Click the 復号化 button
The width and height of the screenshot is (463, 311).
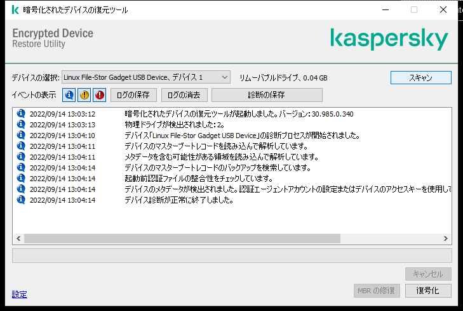(x=428, y=291)
